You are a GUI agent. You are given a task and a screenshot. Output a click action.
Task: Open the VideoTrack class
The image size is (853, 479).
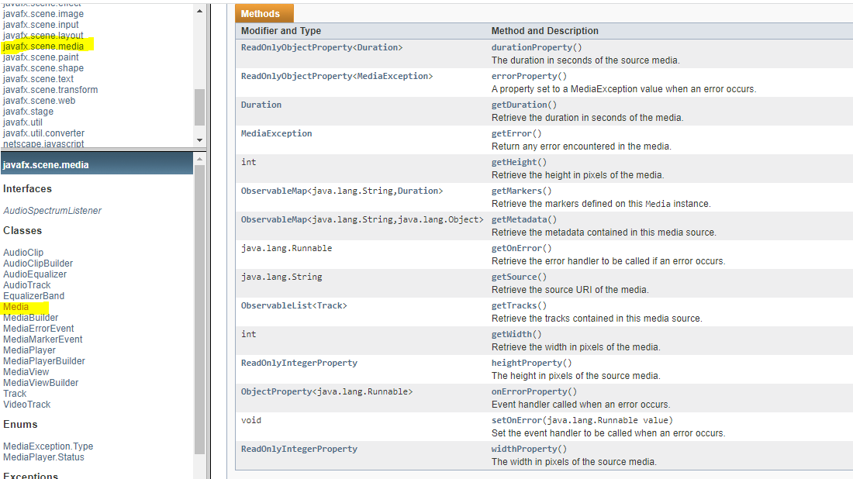click(27, 405)
